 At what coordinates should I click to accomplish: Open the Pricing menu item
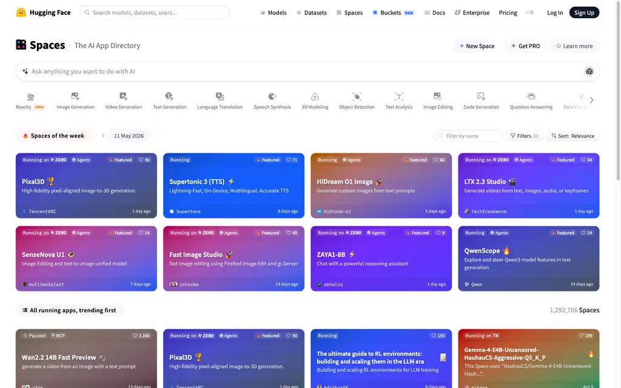508,13
